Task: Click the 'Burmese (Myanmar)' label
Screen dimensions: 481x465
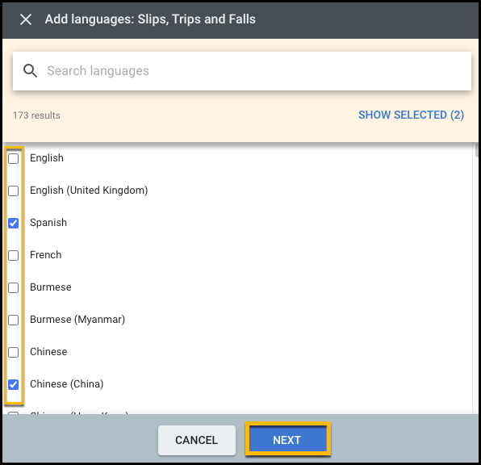Action: [x=77, y=320]
